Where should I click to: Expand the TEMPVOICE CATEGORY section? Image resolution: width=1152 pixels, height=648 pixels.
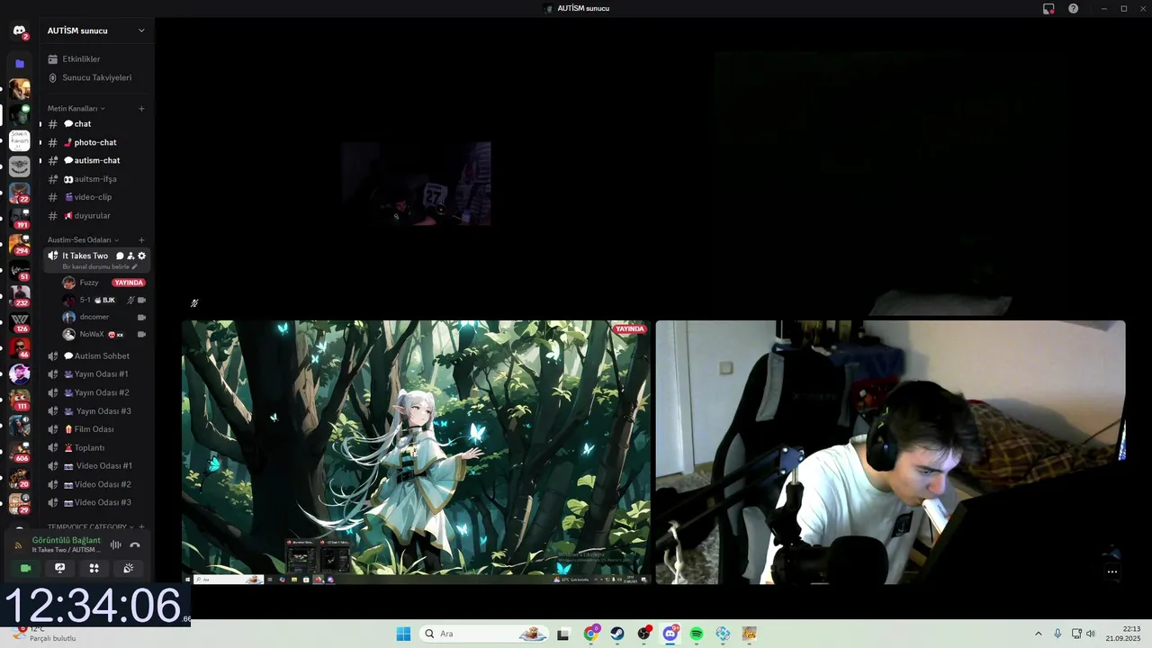click(91, 526)
